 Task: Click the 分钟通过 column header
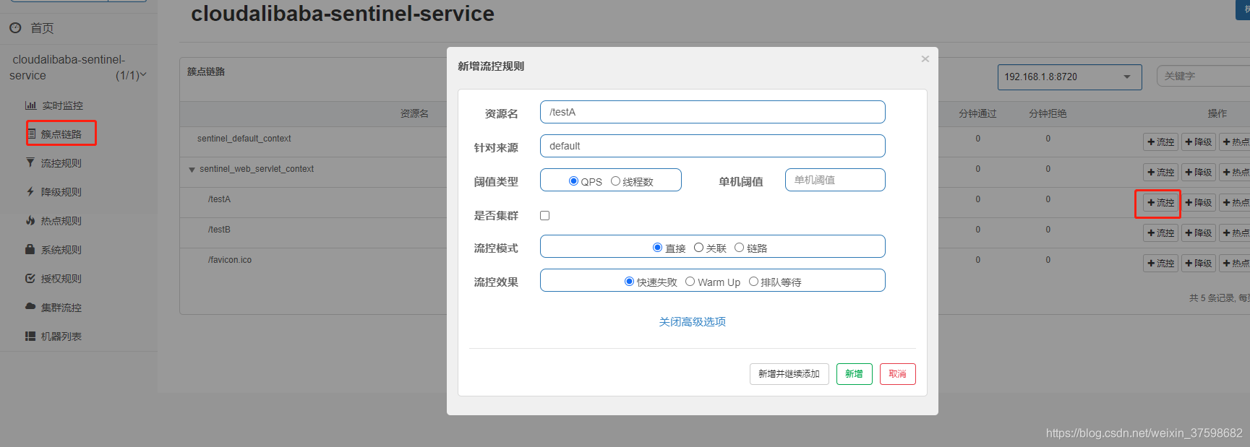[977, 113]
